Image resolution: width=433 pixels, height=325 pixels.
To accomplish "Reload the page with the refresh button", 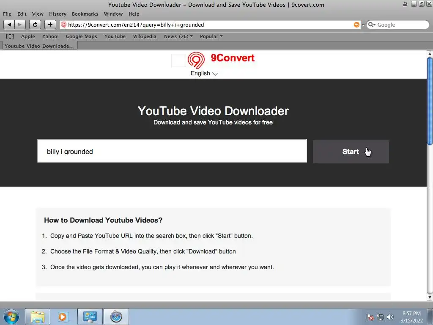I will tap(35, 25).
